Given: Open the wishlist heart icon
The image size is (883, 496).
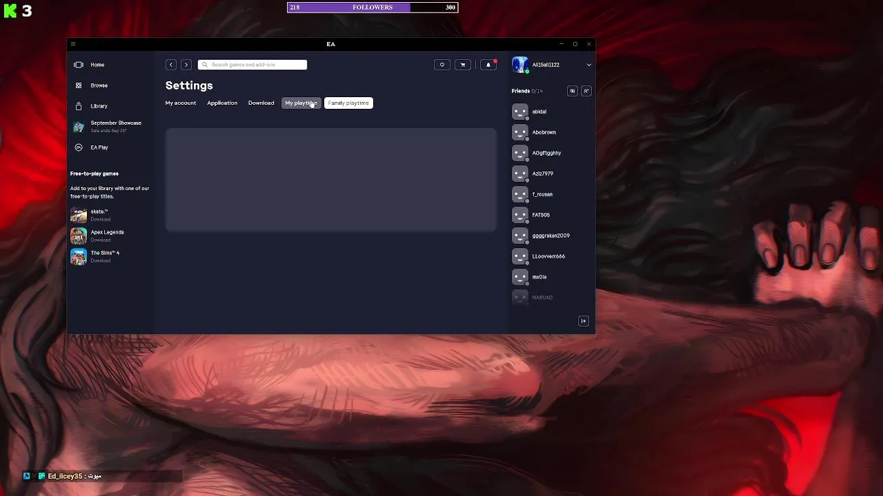Looking at the screenshot, I should [x=442, y=65].
